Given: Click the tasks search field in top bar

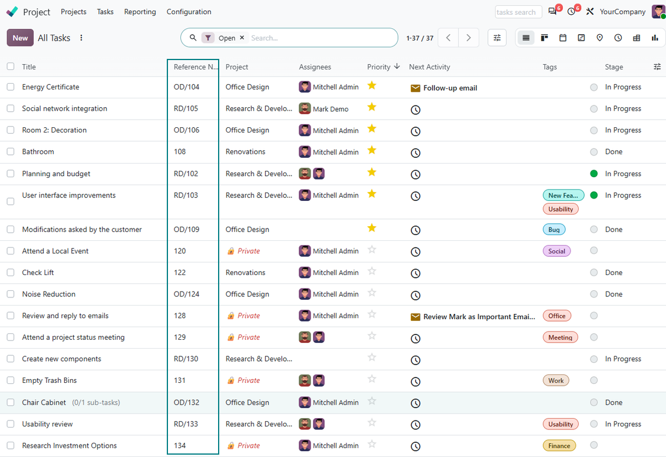Looking at the screenshot, I should coord(518,12).
